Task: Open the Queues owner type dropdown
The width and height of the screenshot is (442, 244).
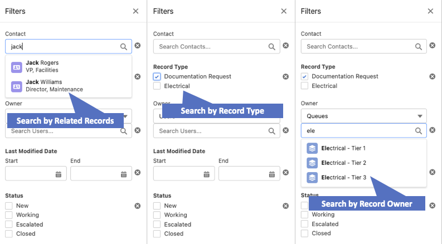Action: tap(363, 116)
